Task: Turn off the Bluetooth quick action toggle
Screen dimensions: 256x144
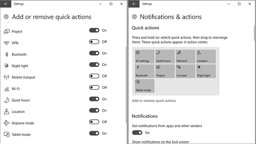Action: pyautogui.click(x=94, y=53)
